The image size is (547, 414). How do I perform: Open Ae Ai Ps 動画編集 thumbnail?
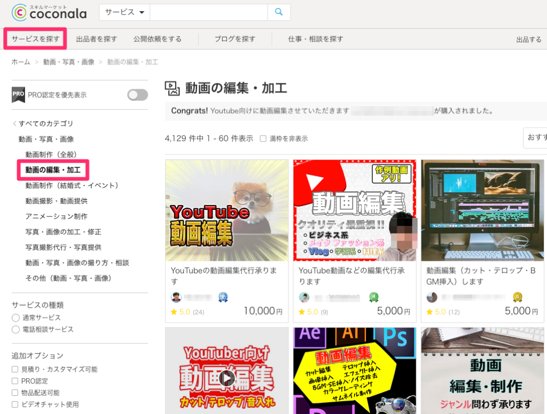[x=355, y=371]
